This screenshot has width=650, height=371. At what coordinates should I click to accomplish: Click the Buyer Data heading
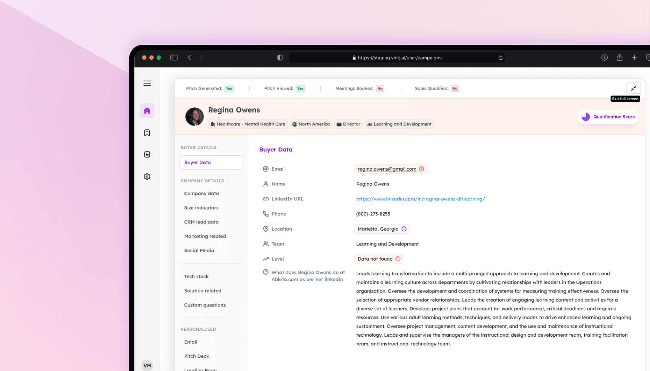tap(276, 150)
